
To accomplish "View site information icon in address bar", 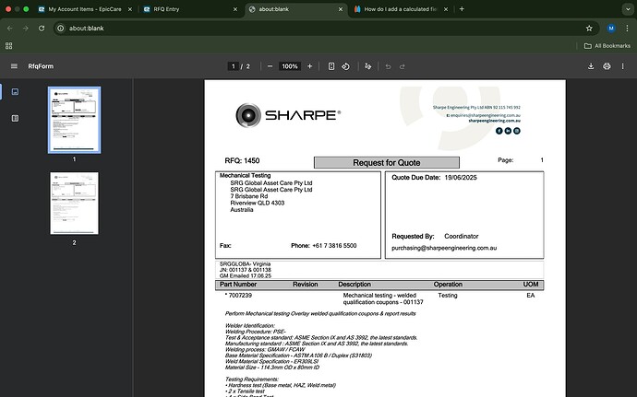I will point(61,28).
